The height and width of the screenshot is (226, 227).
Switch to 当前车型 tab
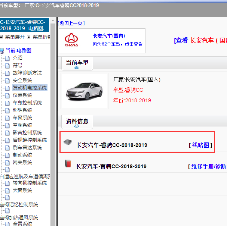[77, 63]
